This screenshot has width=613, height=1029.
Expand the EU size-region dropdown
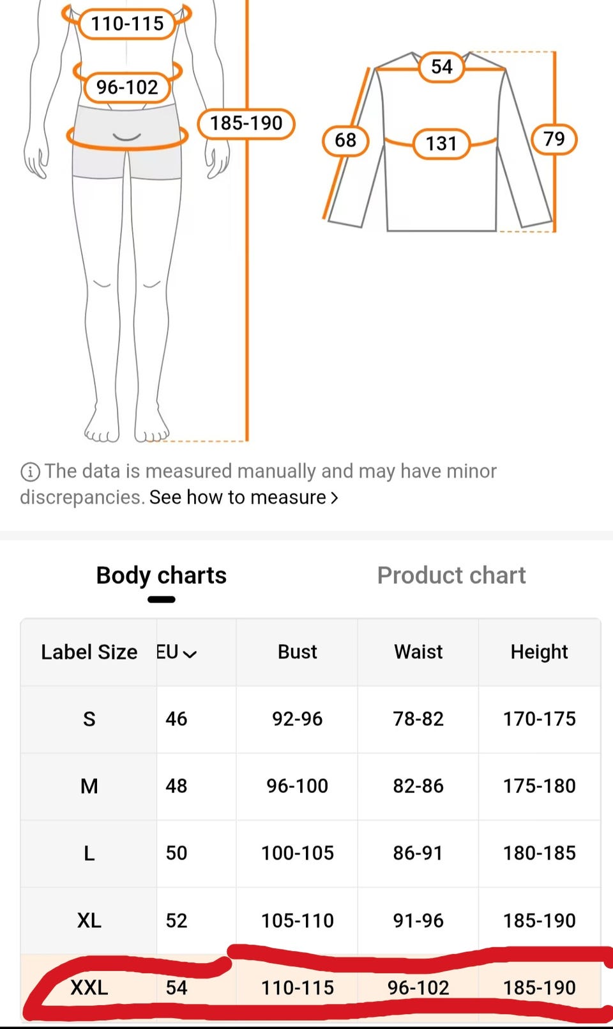177,652
